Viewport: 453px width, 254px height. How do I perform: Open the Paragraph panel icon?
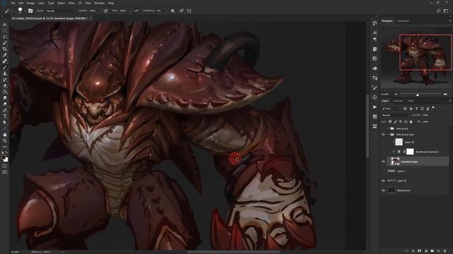(x=374, y=40)
